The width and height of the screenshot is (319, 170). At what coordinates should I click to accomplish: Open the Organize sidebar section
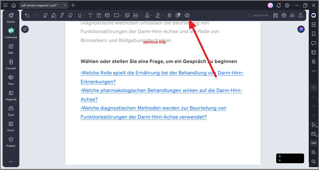pos(11,96)
